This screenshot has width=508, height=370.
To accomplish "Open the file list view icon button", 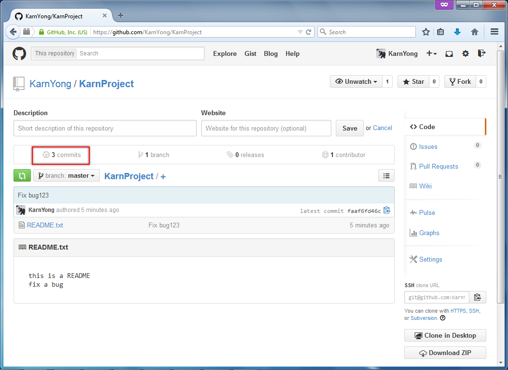I will 386,176.
